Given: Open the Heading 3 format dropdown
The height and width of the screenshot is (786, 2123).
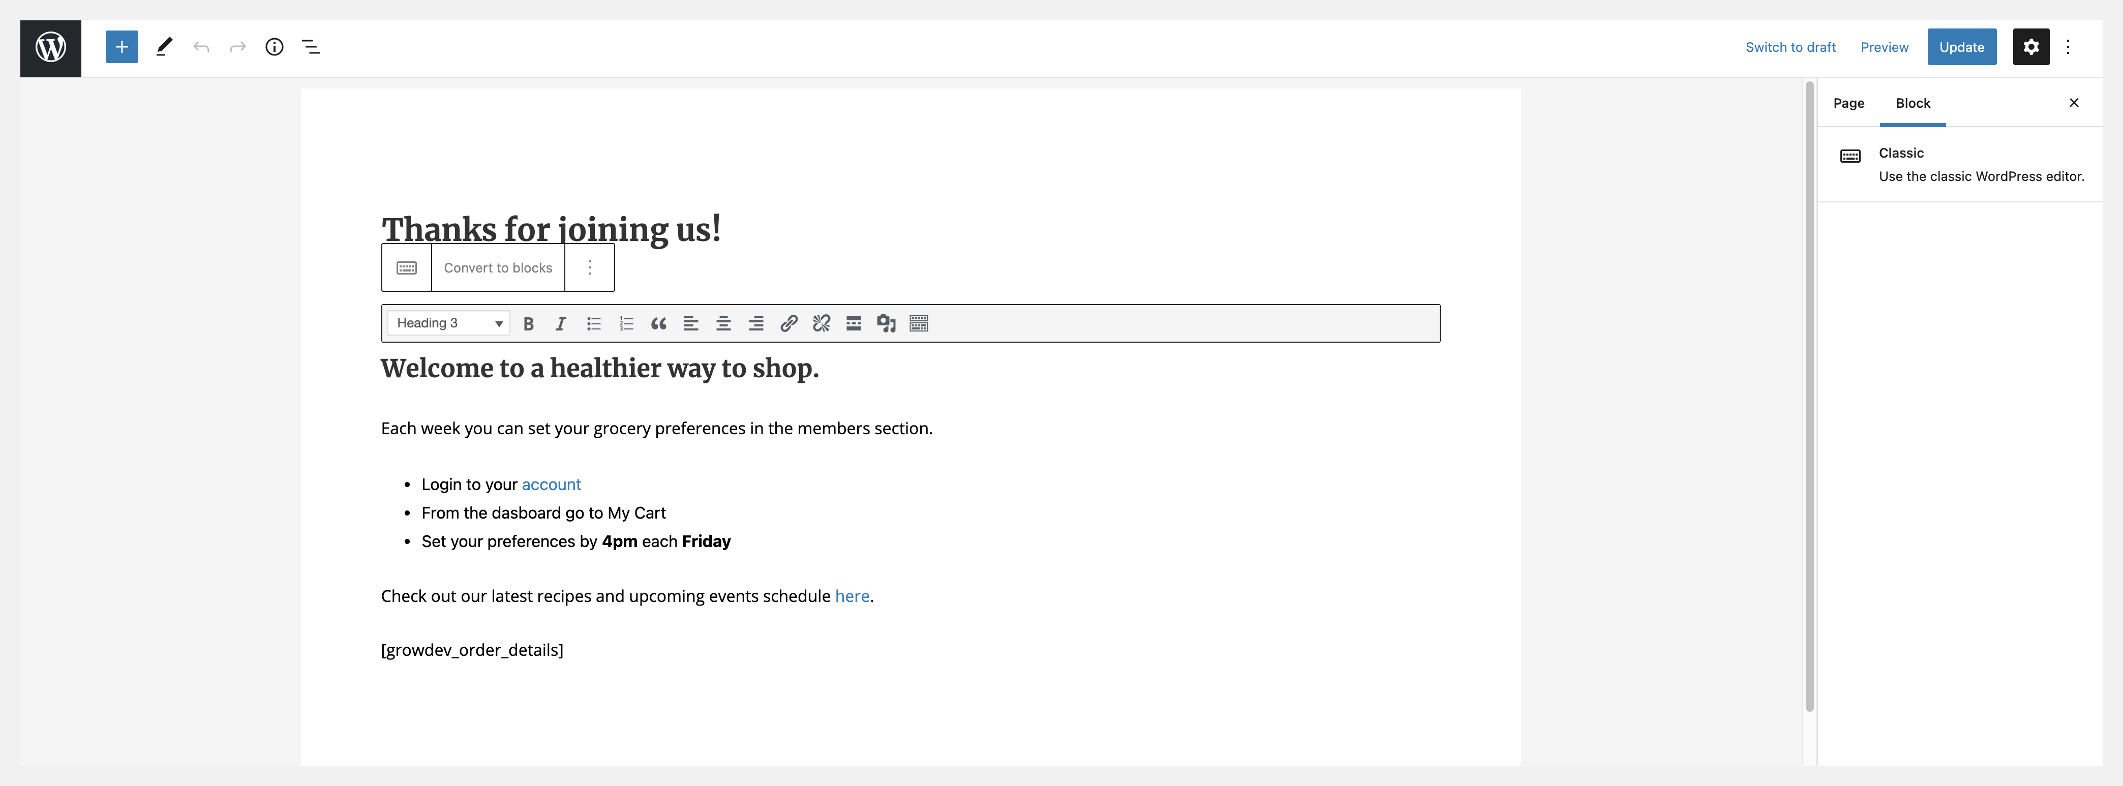Looking at the screenshot, I should click(x=449, y=324).
